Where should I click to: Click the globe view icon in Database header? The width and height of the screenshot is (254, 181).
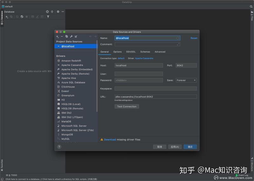click(47, 12)
